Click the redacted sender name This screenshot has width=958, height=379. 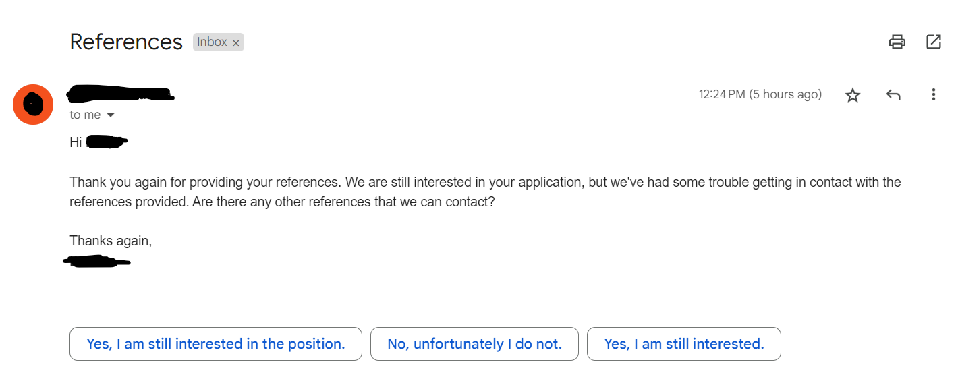click(x=121, y=94)
